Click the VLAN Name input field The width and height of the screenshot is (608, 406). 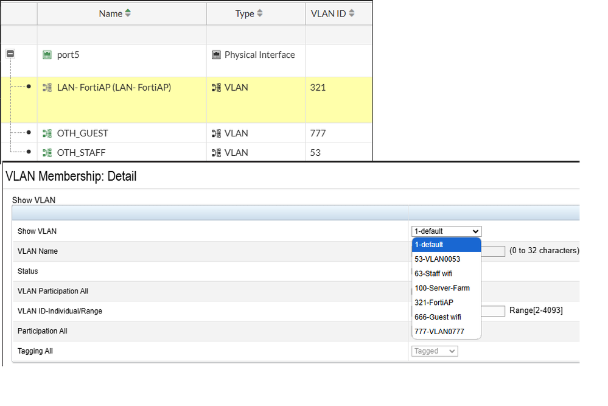(493, 251)
